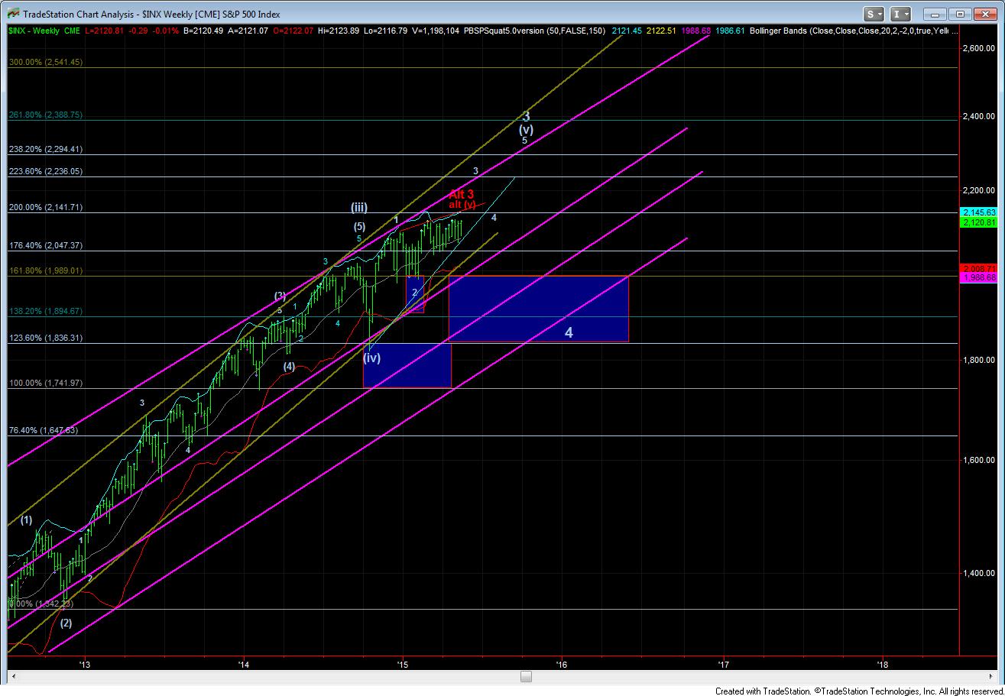The height and width of the screenshot is (696, 1005).
Task: Select the large blue wave 4 target box
Action: 538,309
